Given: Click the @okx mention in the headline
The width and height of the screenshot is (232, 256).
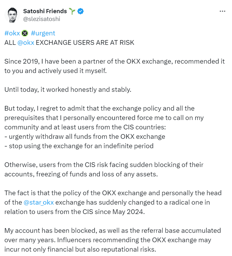Looking at the screenshot, I should click(x=26, y=42).
